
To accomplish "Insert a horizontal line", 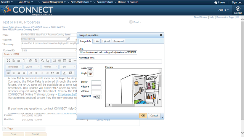I will tap(59, 61).
